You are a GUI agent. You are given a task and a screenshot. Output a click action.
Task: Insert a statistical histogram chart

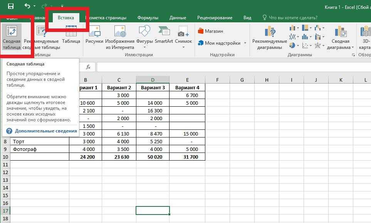307,37
